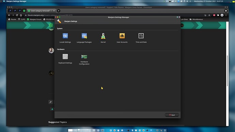The height and width of the screenshot is (132, 235).
Task: Click the user avatar photo in forum
Action: (51, 50)
